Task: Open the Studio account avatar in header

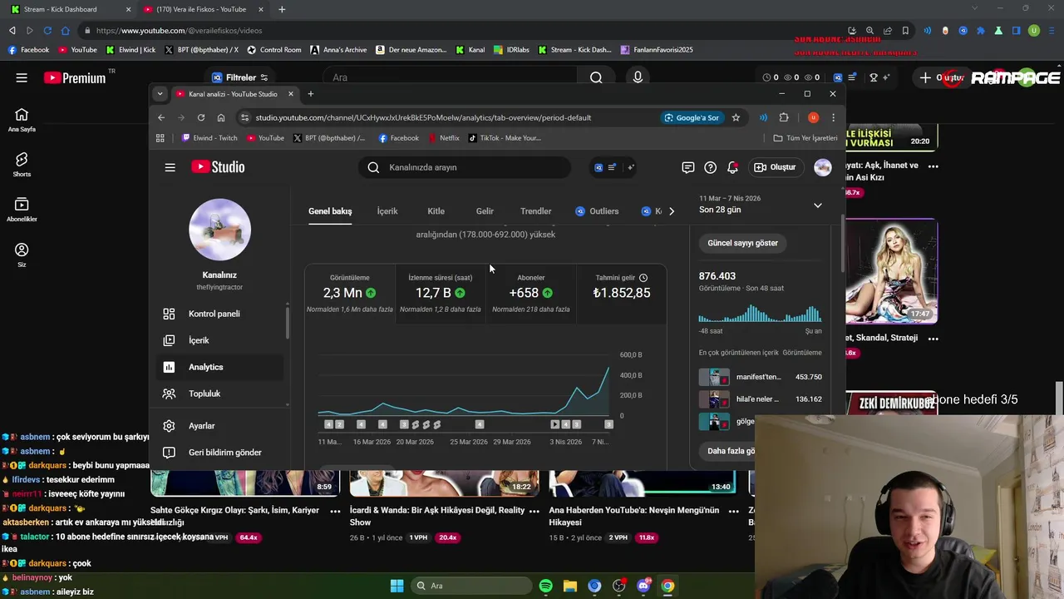Action: pos(822,167)
